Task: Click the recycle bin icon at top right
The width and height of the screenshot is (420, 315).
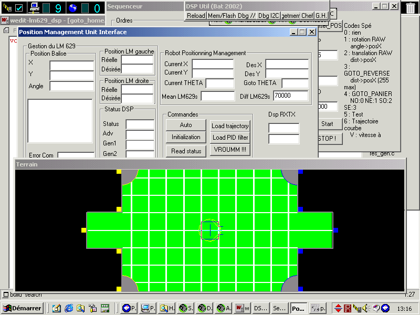Action: click(x=411, y=7)
